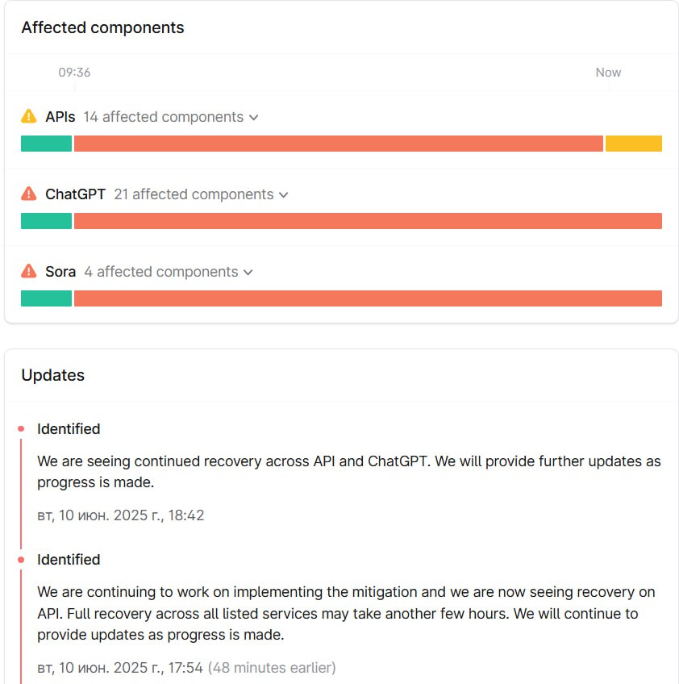The width and height of the screenshot is (679, 684).
Task: Click the green segment of Sora timeline
Action: pos(46,298)
